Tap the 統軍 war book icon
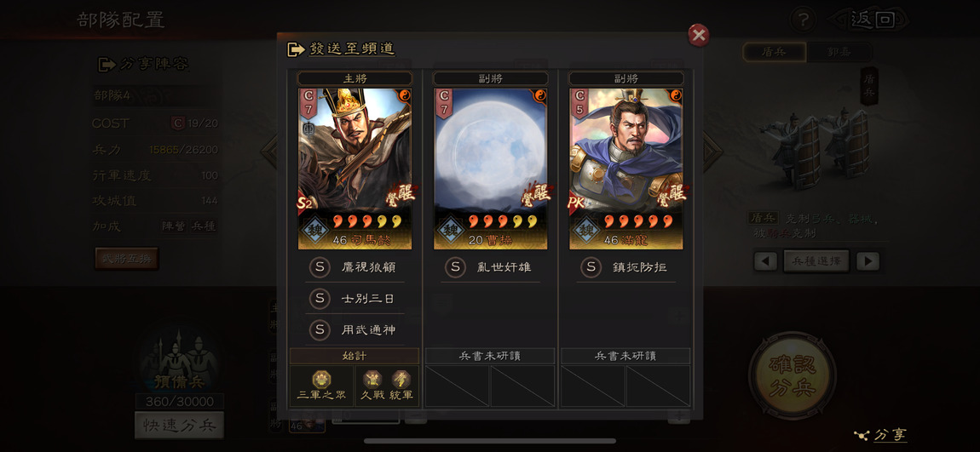980x452 pixels. pyautogui.click(x=401, y=380)
